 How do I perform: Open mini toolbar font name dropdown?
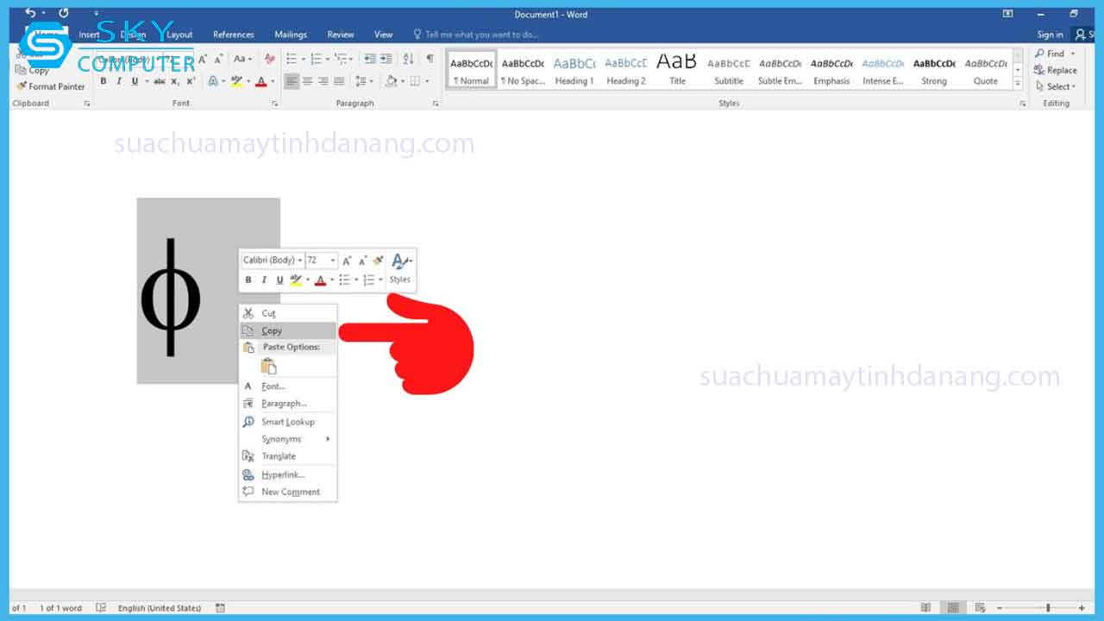pos(299,260)
